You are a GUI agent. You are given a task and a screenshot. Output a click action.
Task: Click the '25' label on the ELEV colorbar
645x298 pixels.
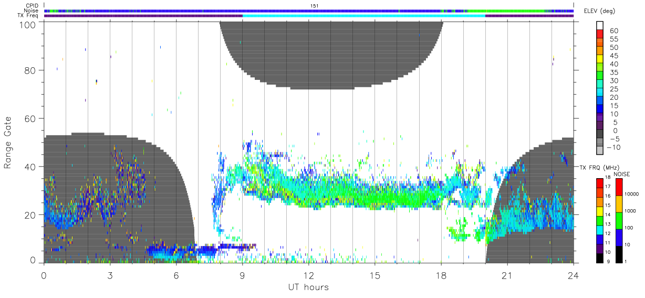click(x=614, y=89)
